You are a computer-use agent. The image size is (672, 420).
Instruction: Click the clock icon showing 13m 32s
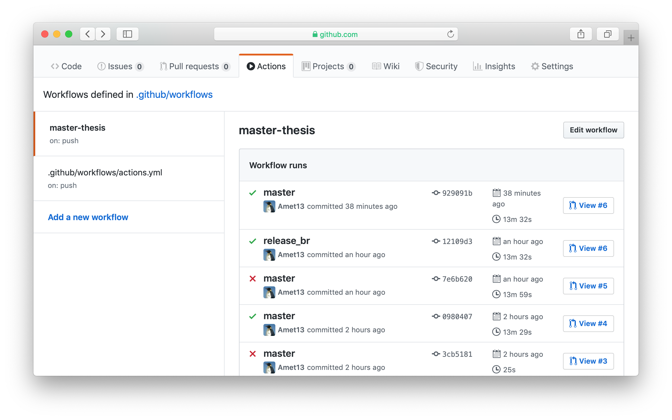pos(497,219)
